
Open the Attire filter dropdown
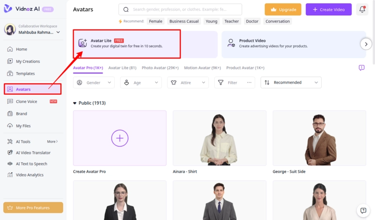(188, 82)
